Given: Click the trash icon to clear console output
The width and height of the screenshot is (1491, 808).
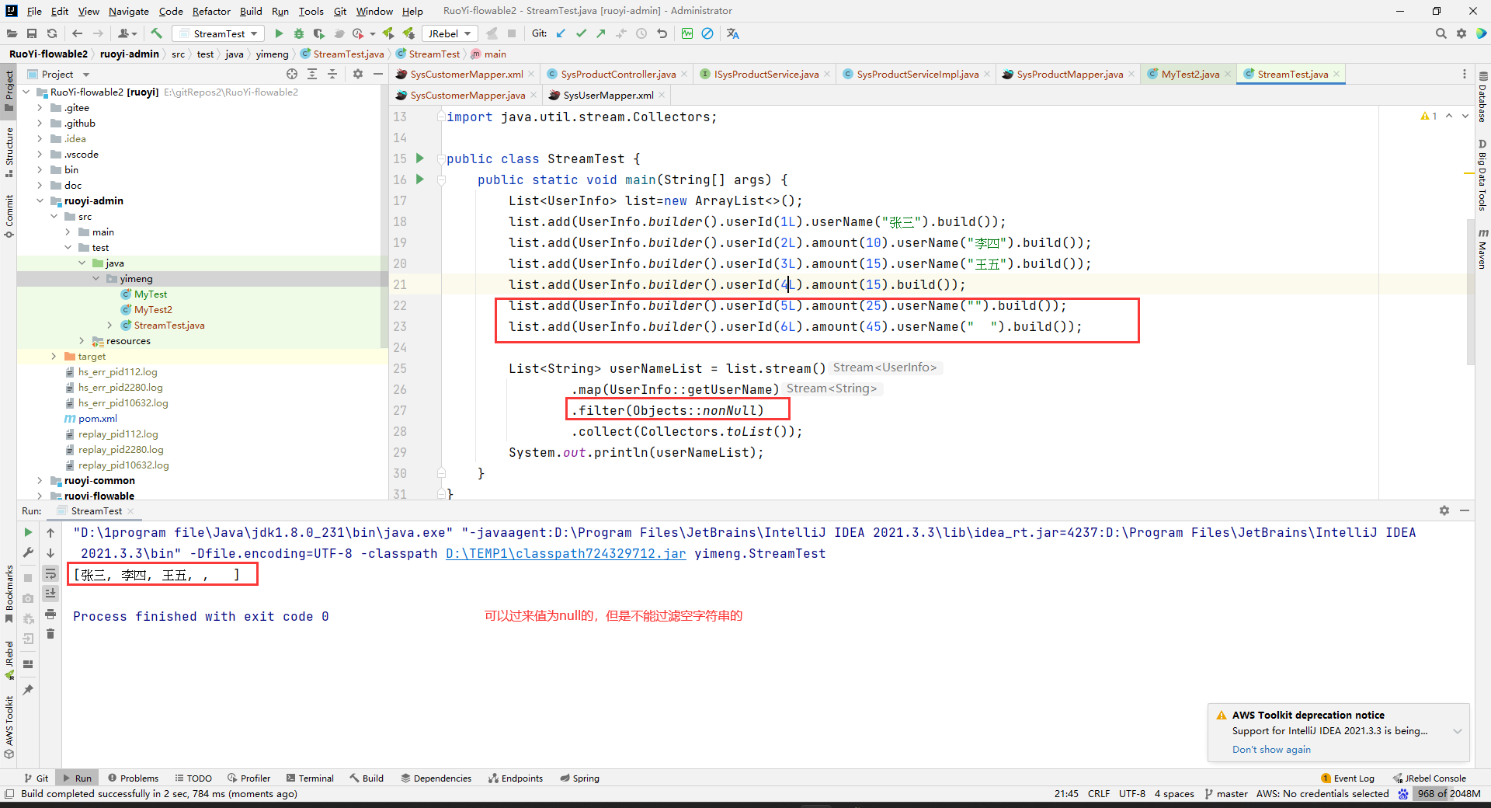Looking at the screenshot, I should (x=50, y=634).
